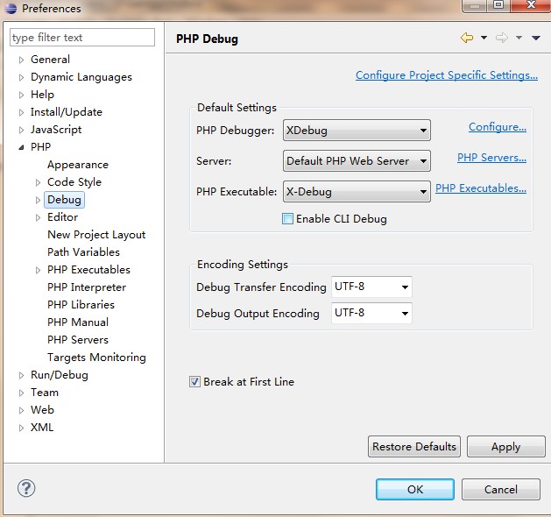Screen dimensions: 551x517
Task: Expand the PHP Executables tree node
Action: pos(38,270)
